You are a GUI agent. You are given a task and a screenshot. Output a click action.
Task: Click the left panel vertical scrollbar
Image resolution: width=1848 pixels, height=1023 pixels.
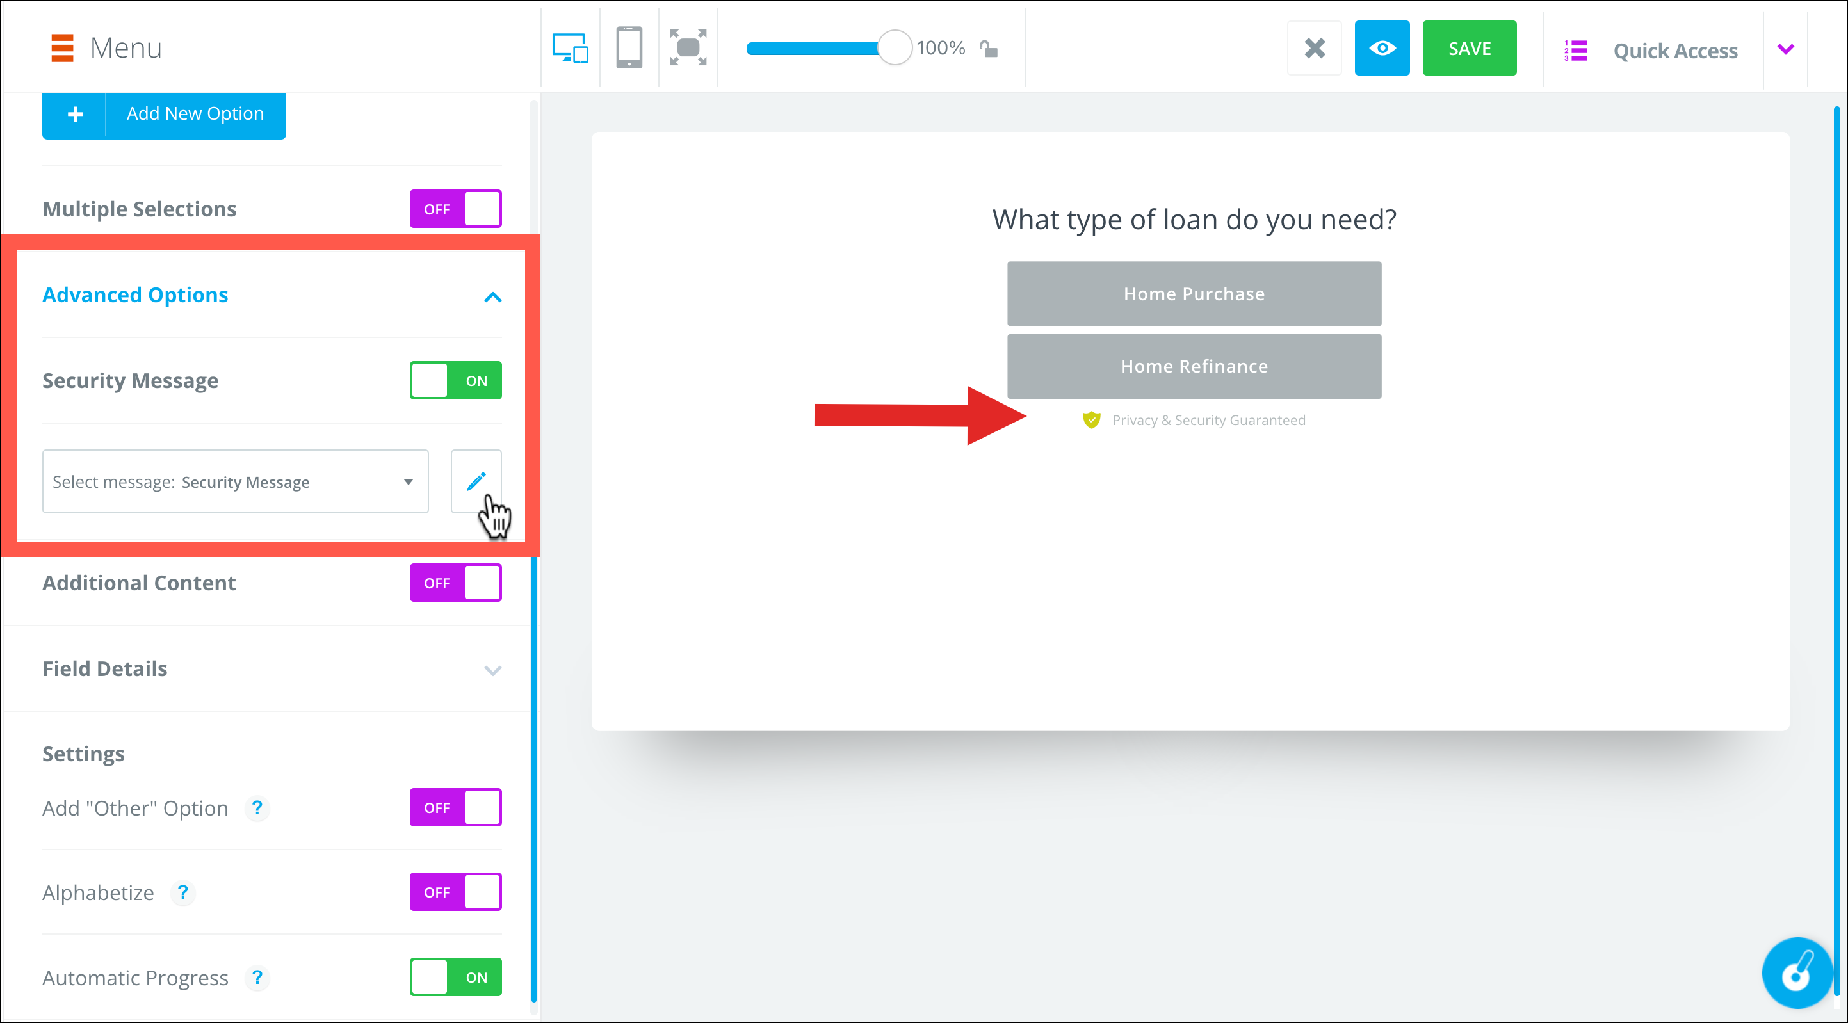tap(534, 779)
